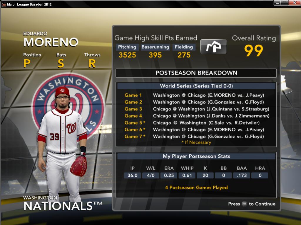Click the WHIP value 0.61
This screenshot has height=225, width=301.
pos(187,175)
